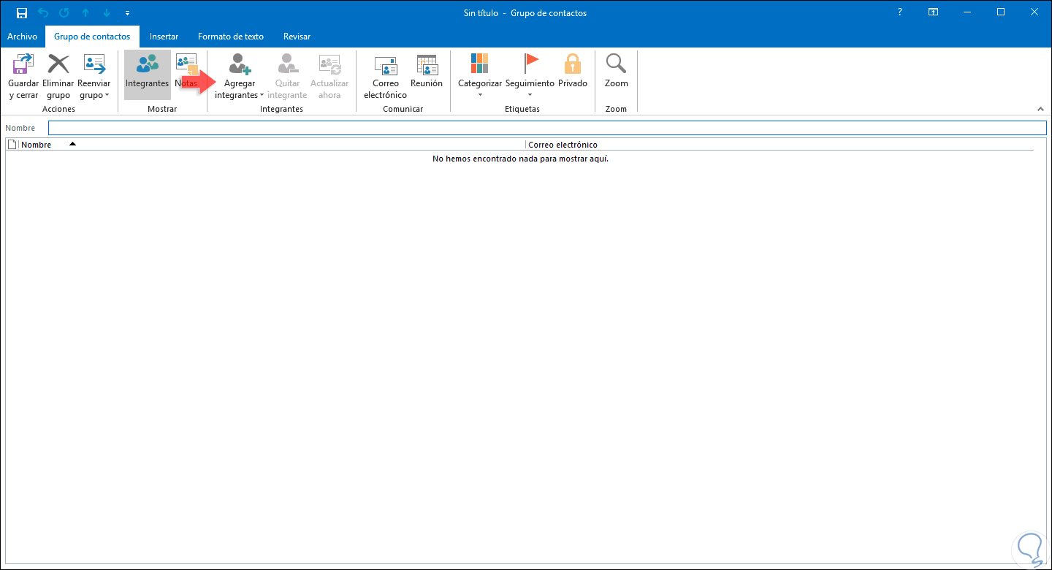The height and width of the screenshot is (570, 1052).
Task: Open Ribbon display options icon
Action: pos(933,12)
